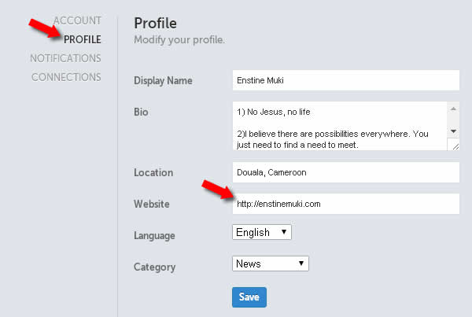Viewport: 472px width, 317px height.
Task: Click the Bio scrollbar down arrow
Action: [453, 131]
